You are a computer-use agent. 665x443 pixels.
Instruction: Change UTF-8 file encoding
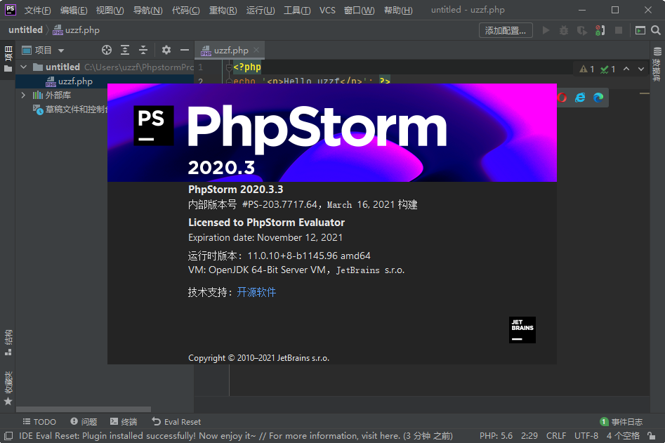pyautogui.click(x=586, y=436)
